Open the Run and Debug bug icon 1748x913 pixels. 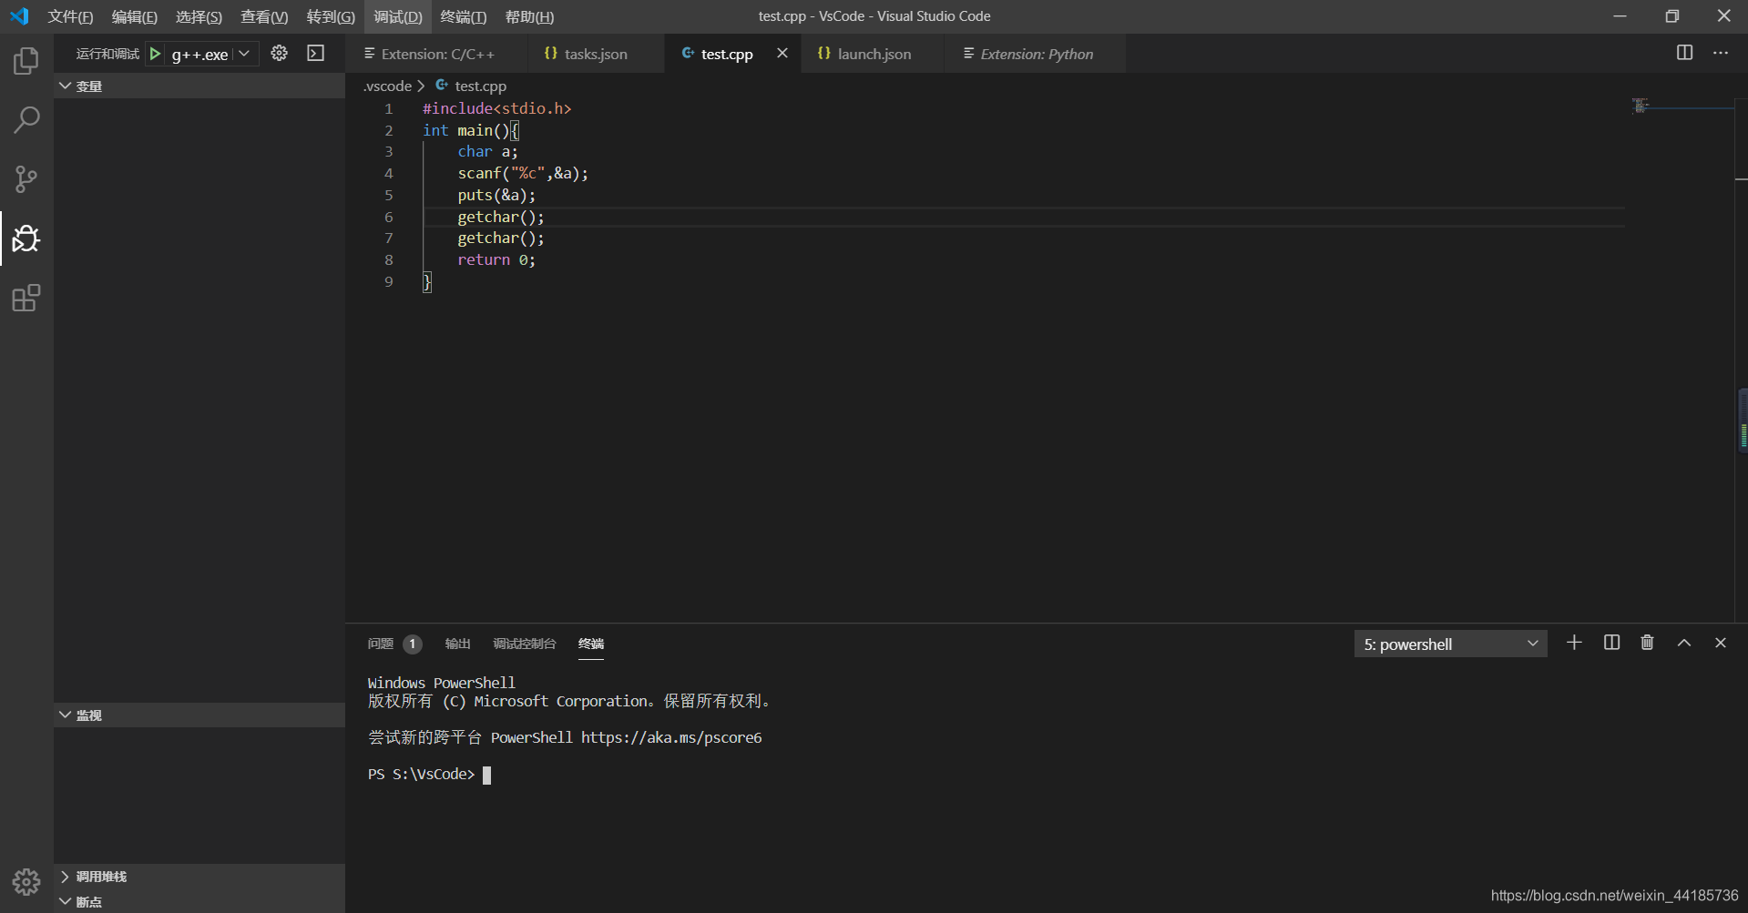pyautogui.click(x=26, y=238)
